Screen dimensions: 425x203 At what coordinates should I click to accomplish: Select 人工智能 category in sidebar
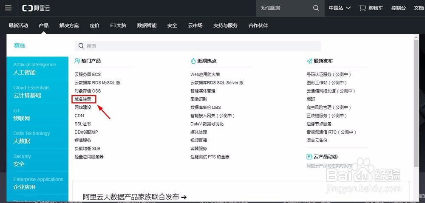click(x=37, y=68)
